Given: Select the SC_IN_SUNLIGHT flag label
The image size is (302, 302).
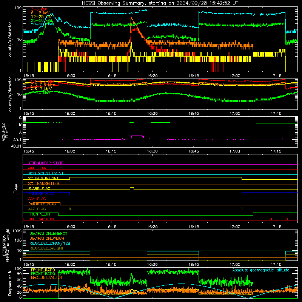Looking at the screenshot, I should pyautogui.click(x=43, y=178).
